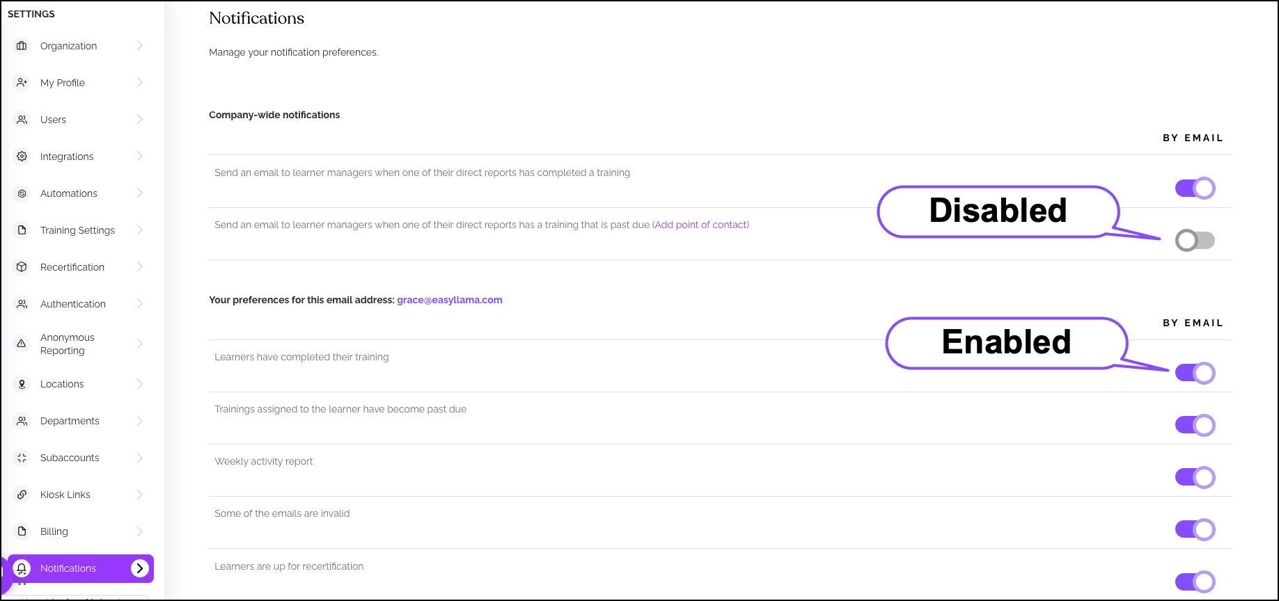The height and width of the screenshot is (601, 1279).
Task: Expand the Users section chevron
Action: [140, 120]
